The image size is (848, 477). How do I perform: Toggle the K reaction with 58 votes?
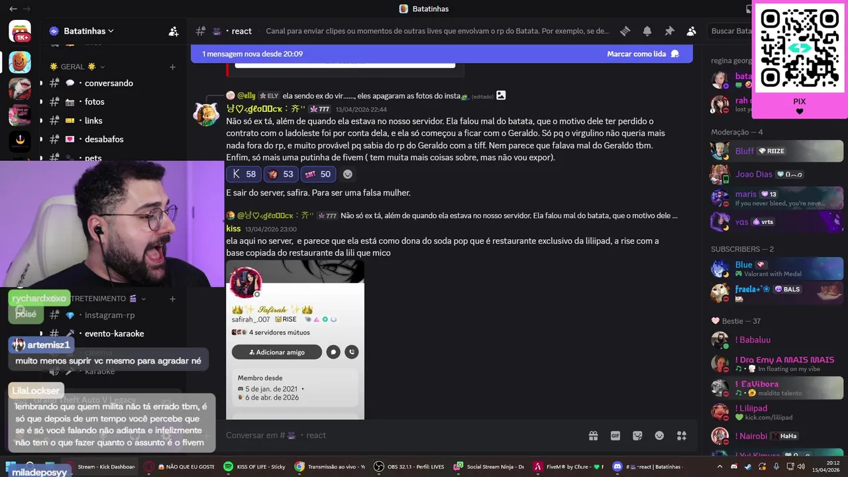244,174
